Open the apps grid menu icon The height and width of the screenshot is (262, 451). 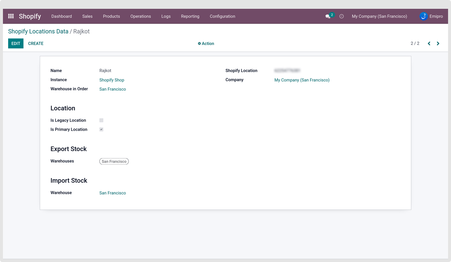tap(11, 16)
